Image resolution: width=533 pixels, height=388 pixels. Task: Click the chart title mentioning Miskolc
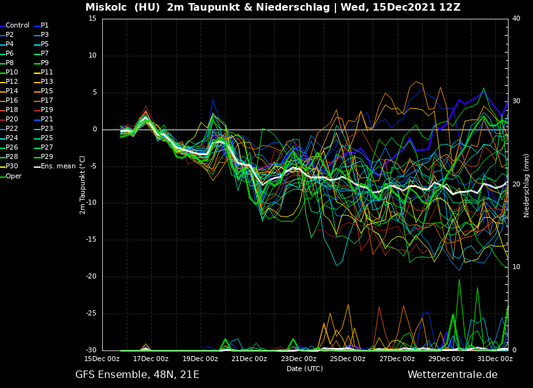273,8
